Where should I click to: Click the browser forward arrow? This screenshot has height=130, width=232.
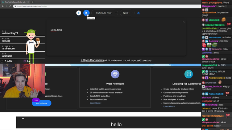click(x=7, y=6)
